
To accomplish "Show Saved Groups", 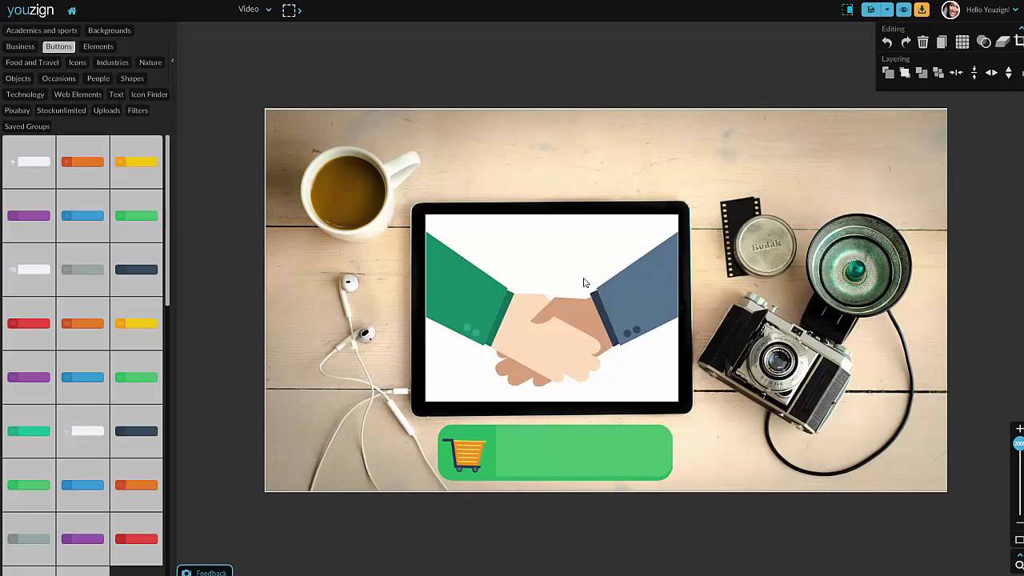I will click(27, 126).
